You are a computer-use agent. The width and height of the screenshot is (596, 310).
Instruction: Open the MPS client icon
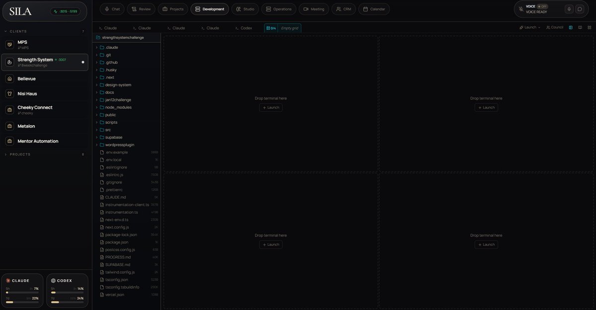pyautogui.click(x=9, y=45)
